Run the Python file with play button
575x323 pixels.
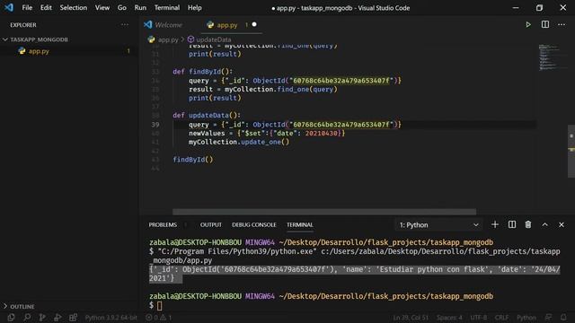528,24
